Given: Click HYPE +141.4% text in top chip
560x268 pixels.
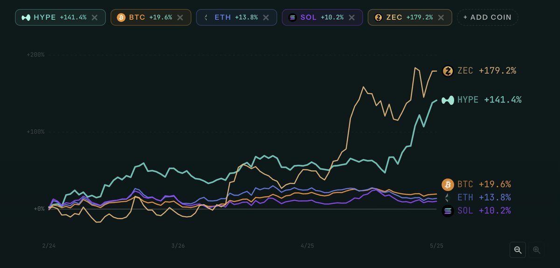Looking at the screenshot, I should [x=60, y=17].
